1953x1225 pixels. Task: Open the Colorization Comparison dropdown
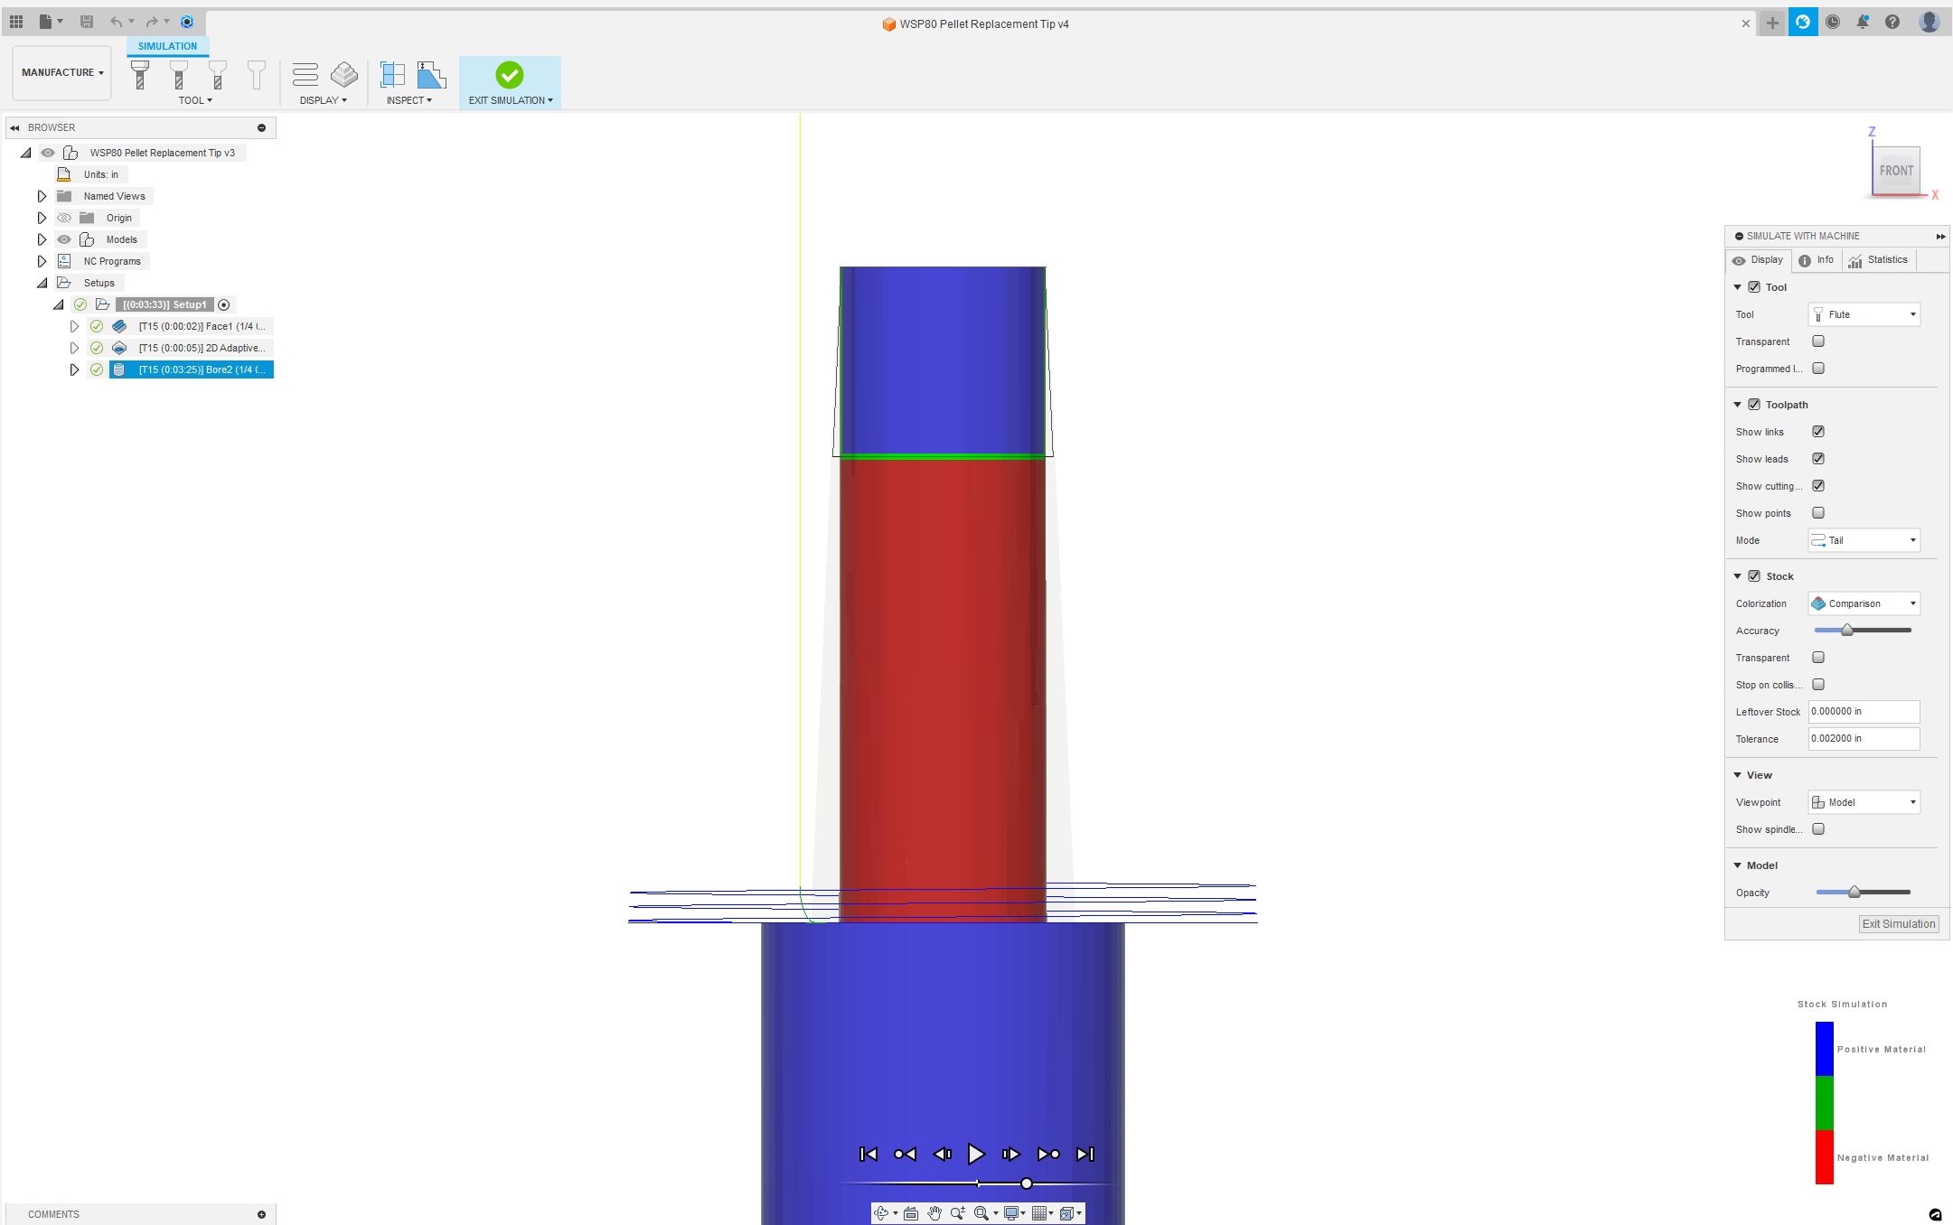[1864, 603]
